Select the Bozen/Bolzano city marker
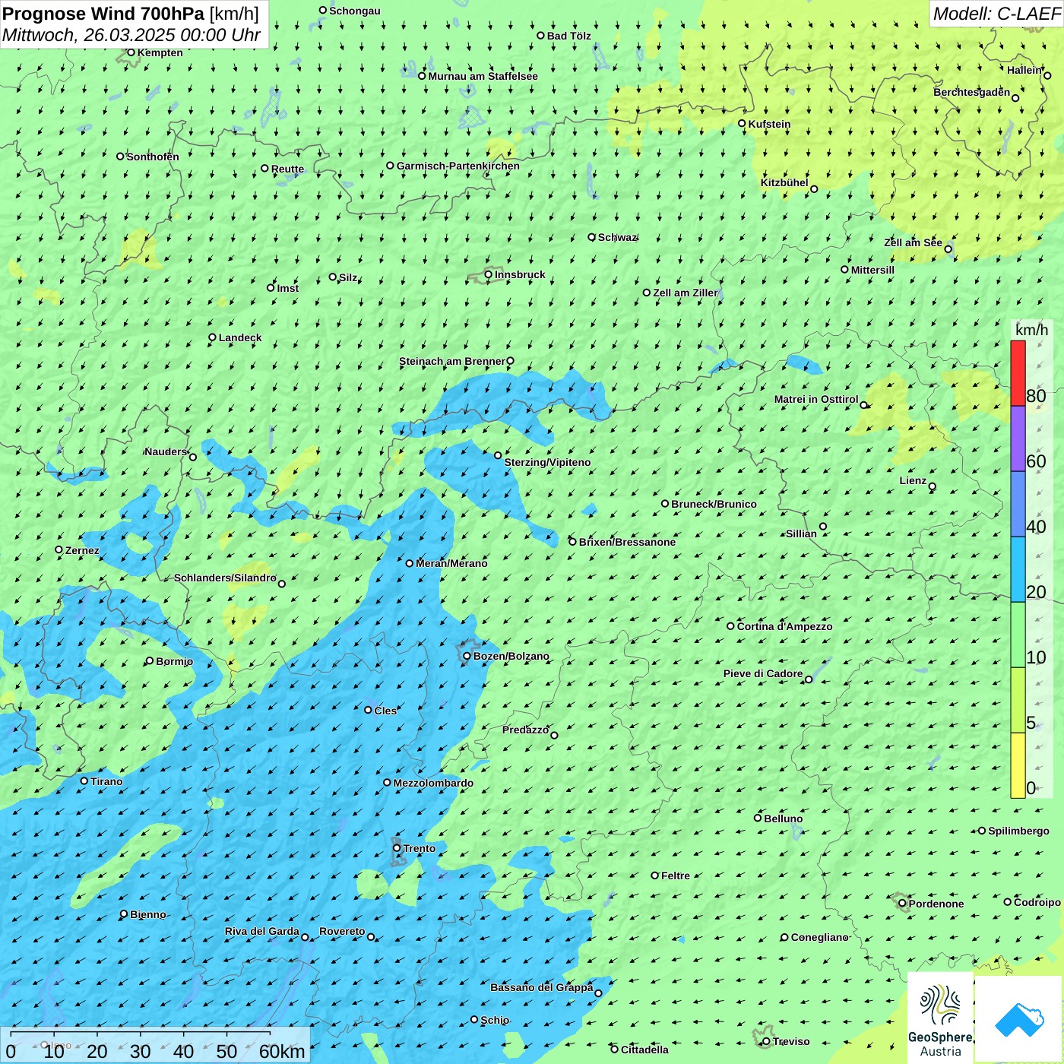This screenshot has width=1064, height=1064. pos(467,656)
